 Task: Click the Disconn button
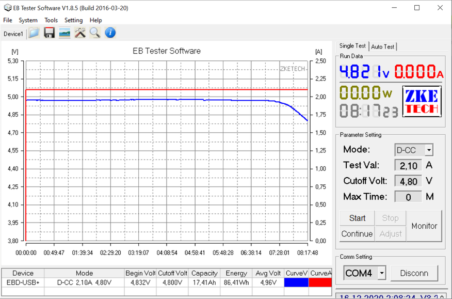(x=414, y=273)
